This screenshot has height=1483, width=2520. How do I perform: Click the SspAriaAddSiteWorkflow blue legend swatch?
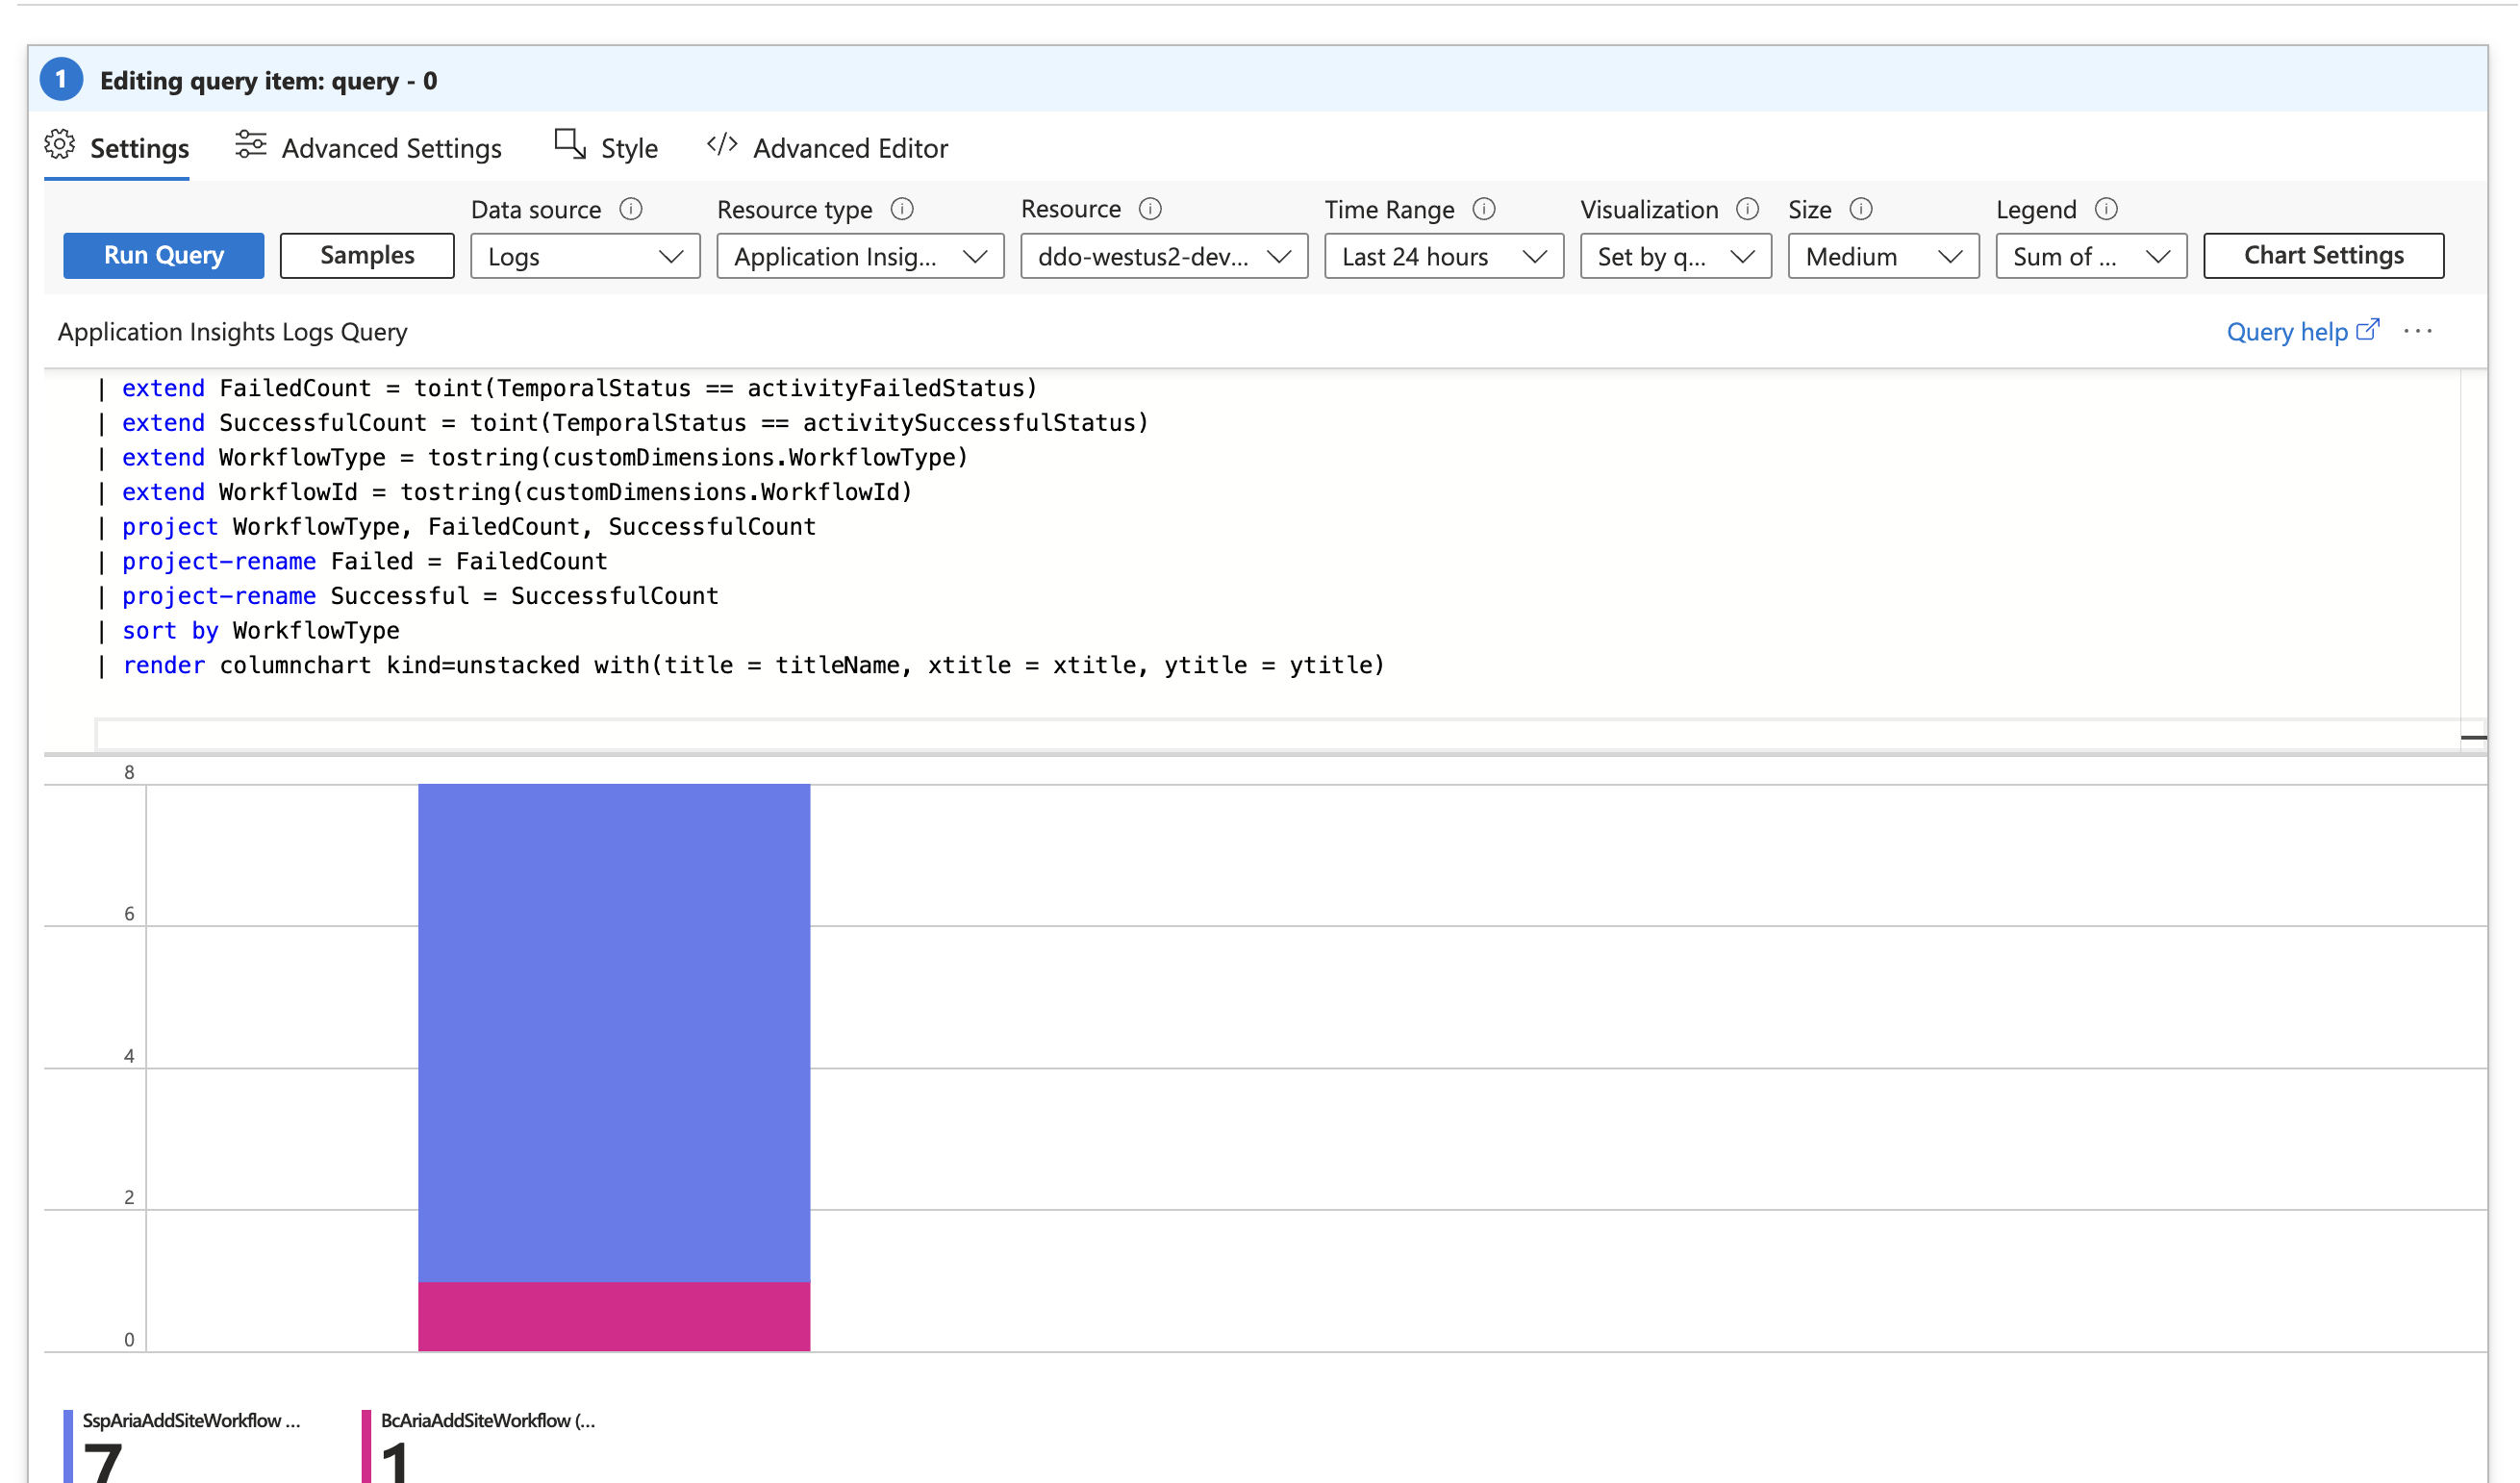68,1445
